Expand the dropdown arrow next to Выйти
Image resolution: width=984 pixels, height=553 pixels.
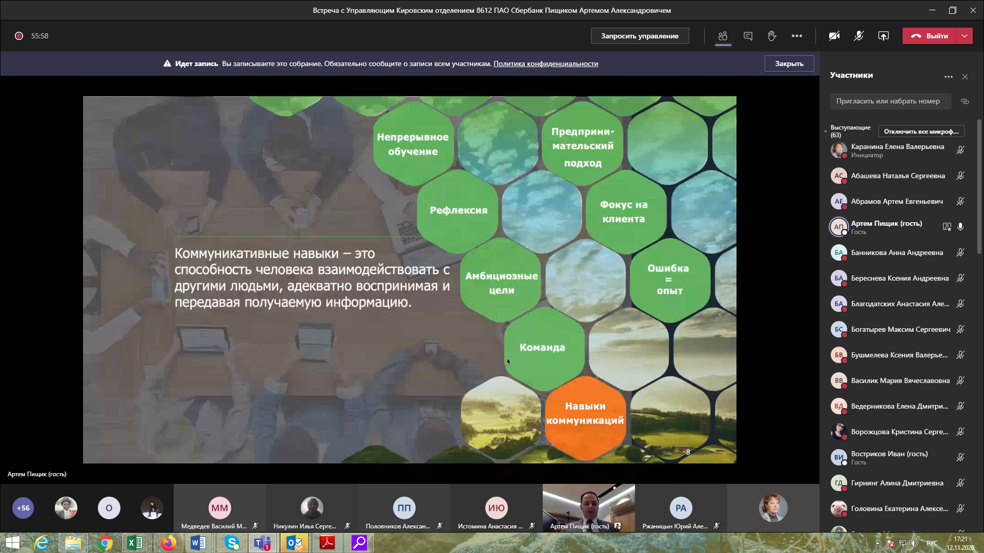point(965,36)
